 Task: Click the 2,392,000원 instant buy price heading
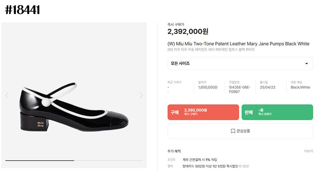[x=188, y=32]
